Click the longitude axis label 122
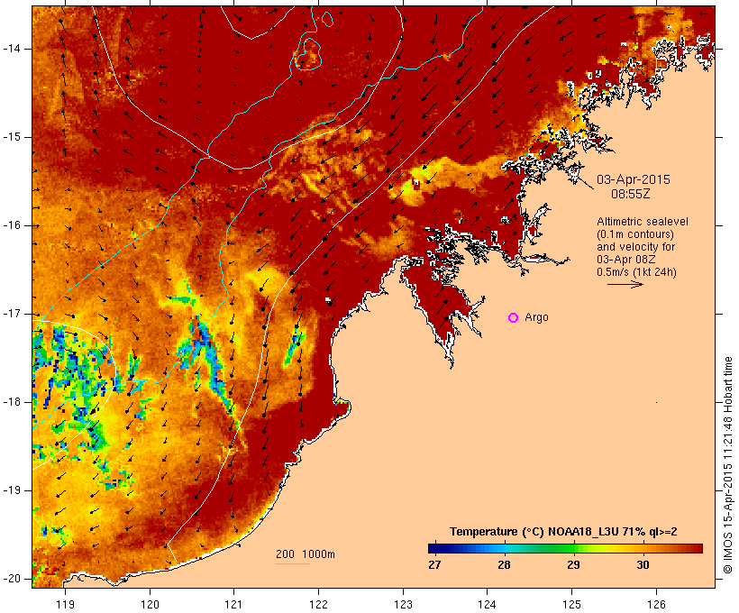 click(x=319, y=605)
